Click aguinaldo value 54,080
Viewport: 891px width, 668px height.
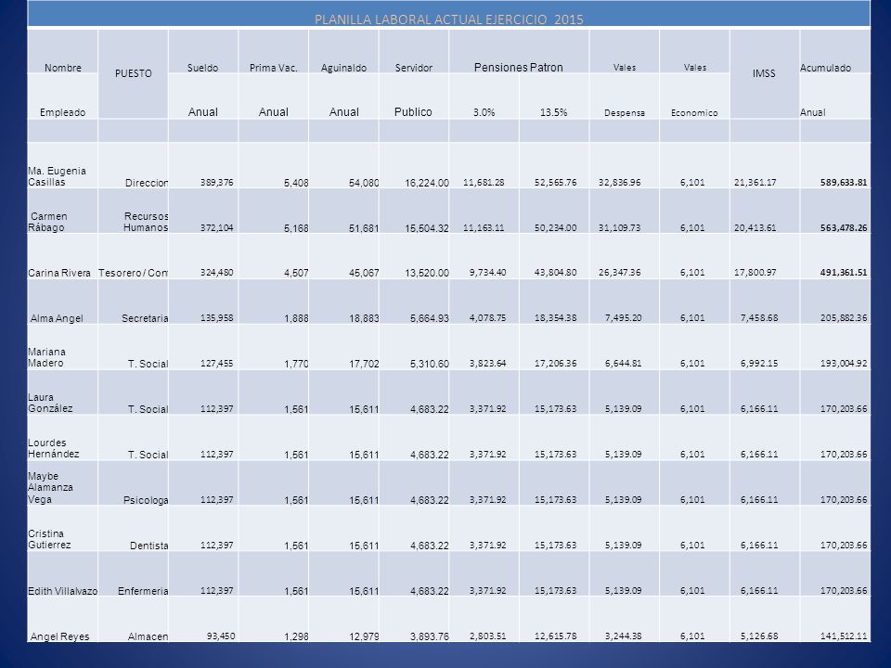364,183
